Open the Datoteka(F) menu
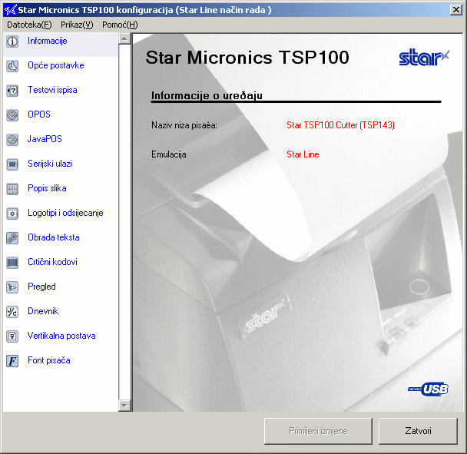467x454 pixels. click(29, 25)
